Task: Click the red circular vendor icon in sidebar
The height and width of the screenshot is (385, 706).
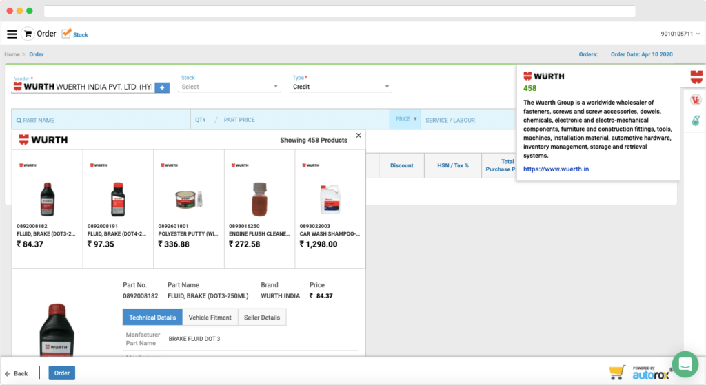Action: pyautogui.click(x=696, y=101)
